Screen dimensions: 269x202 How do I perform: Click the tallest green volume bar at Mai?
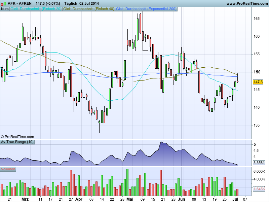click(127, 182)
